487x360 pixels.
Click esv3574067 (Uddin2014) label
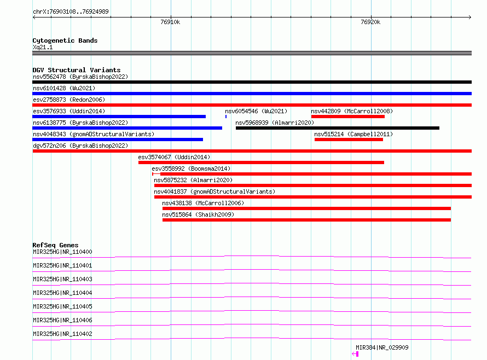click(x=174, y=157)
